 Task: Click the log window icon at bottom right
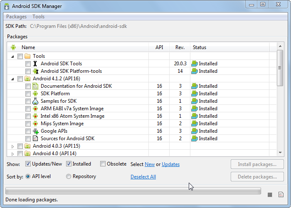pyautogui.click(x=281, y=194)
